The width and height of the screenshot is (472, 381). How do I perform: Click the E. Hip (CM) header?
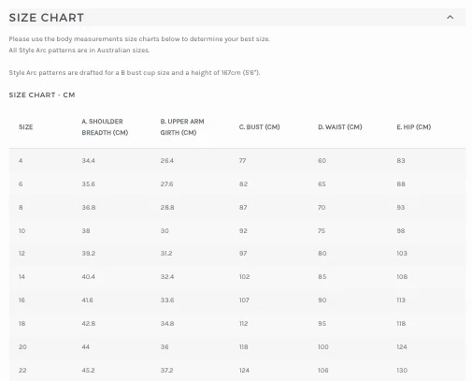point(414,127)
